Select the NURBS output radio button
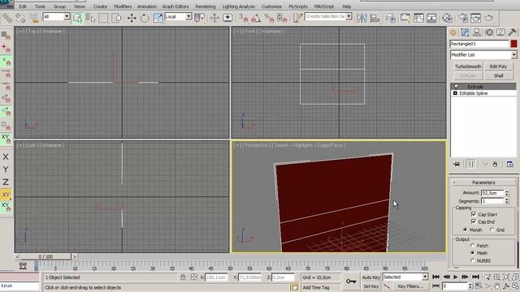The image size is (520, 292). point(473,260)
